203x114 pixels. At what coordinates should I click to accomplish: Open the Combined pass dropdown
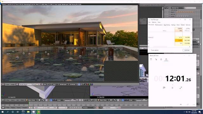click(x=73, y=85)
